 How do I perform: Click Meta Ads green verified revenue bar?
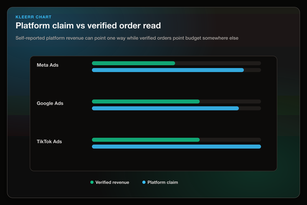pos(134,63)
